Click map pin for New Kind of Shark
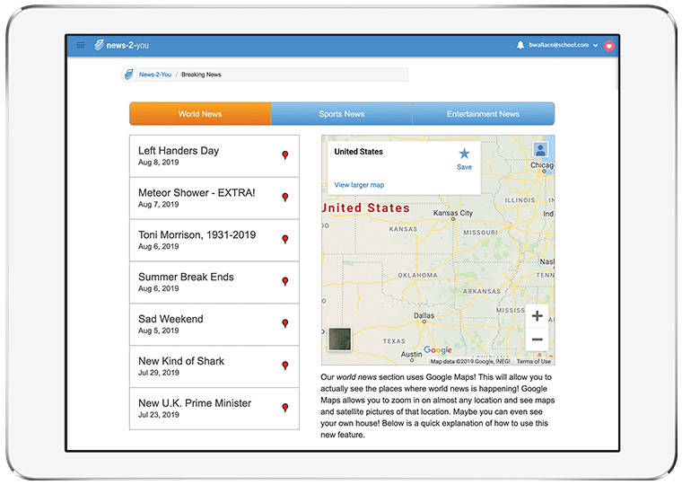This screenshot has width=682, height=485. click(x=284, y=366)
